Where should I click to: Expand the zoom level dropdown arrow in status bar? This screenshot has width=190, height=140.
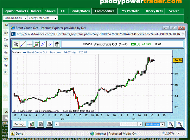click(179, 133)
